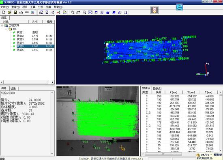Switch to the 记录 tab

[13, 88]
